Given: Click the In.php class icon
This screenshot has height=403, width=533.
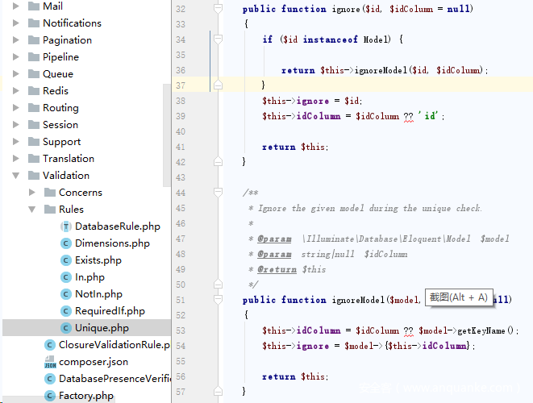Looking at the screenshot, I should point(66,277).
